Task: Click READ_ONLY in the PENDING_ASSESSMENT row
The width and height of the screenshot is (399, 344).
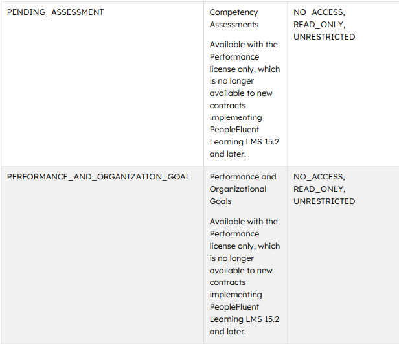Action: click(319, 25)
